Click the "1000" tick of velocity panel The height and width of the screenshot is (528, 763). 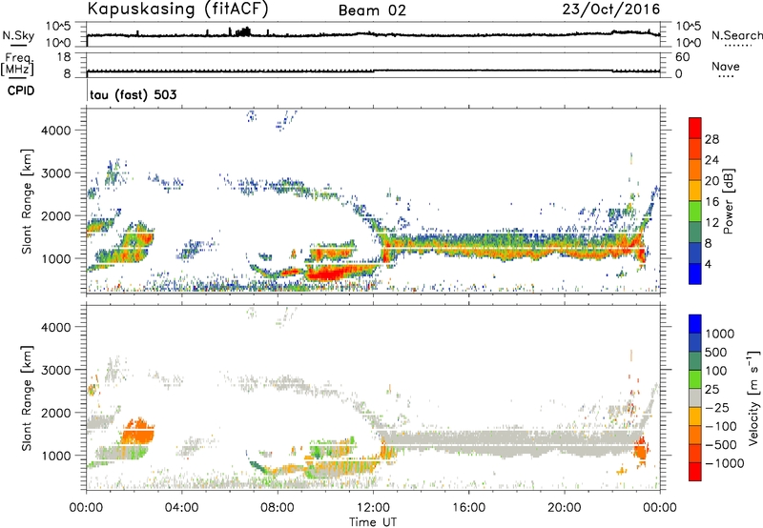pos(56,456)
